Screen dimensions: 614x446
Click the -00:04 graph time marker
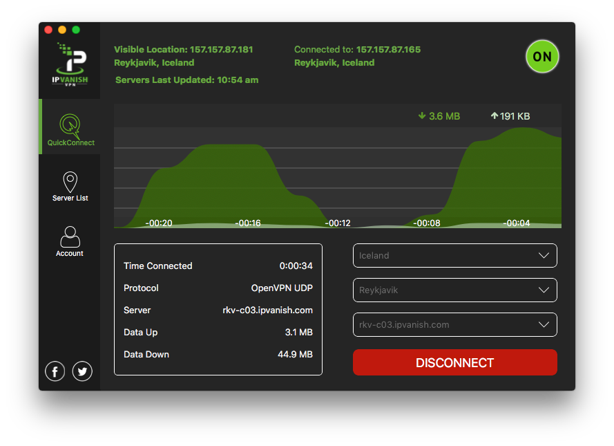click(x=517, y=223)
